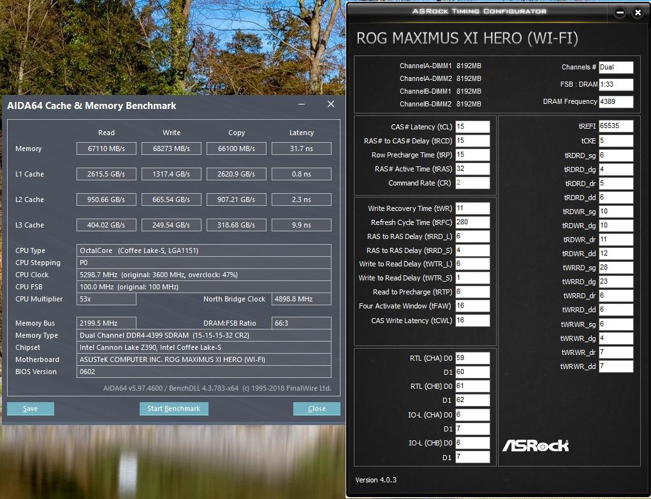Click the tREFI field 65535

616,126
